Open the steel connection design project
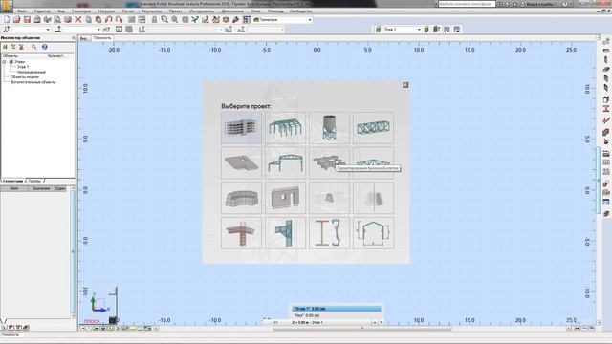Viewport: 612px width, 344px height. (x=285, y=233)
